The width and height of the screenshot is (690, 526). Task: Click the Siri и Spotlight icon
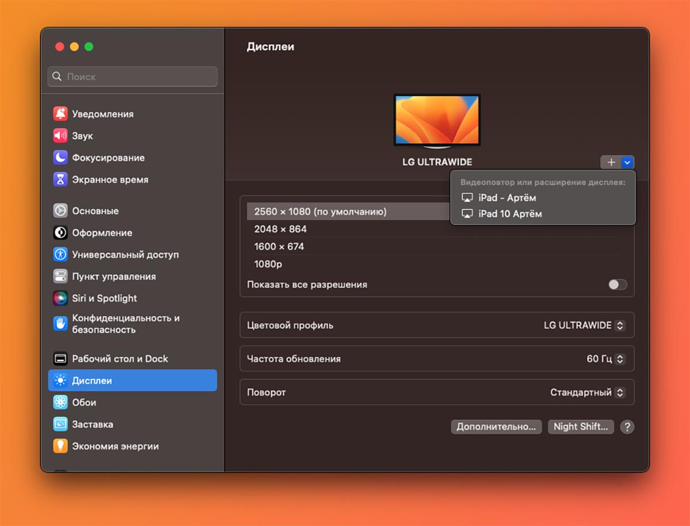60,298
